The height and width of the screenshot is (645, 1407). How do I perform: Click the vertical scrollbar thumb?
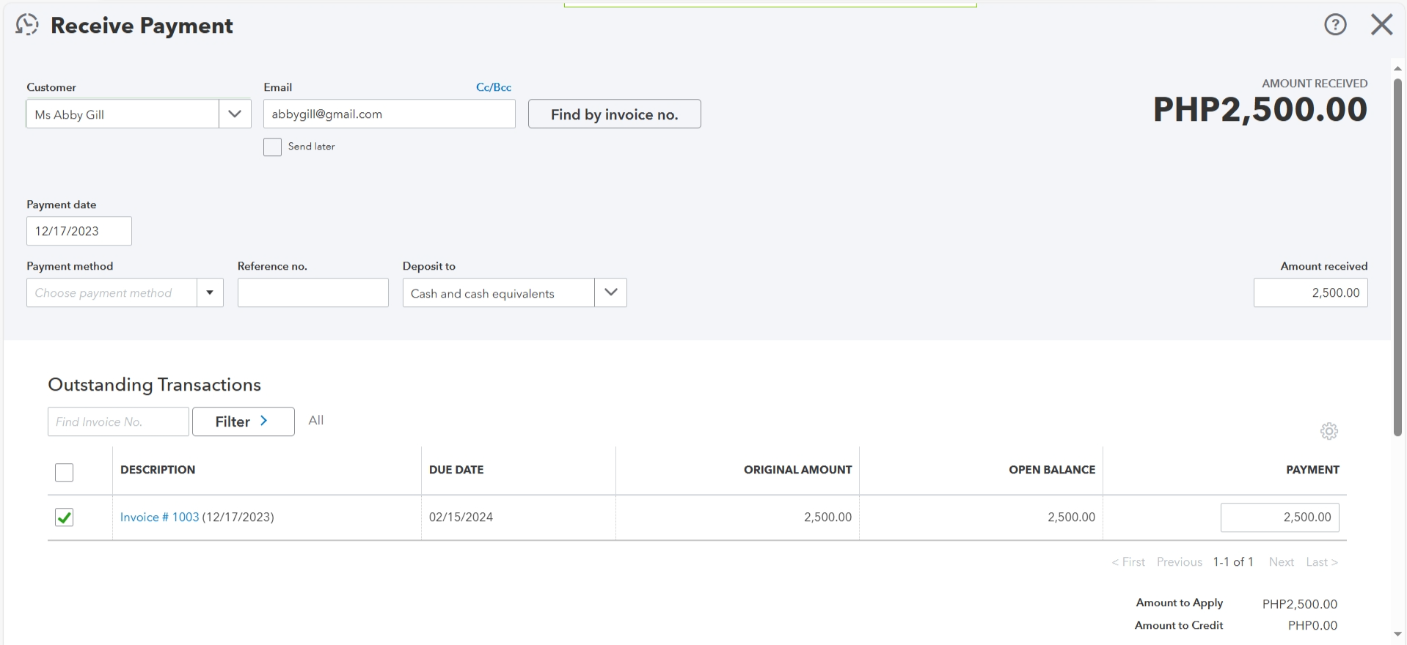point(1397,257)
